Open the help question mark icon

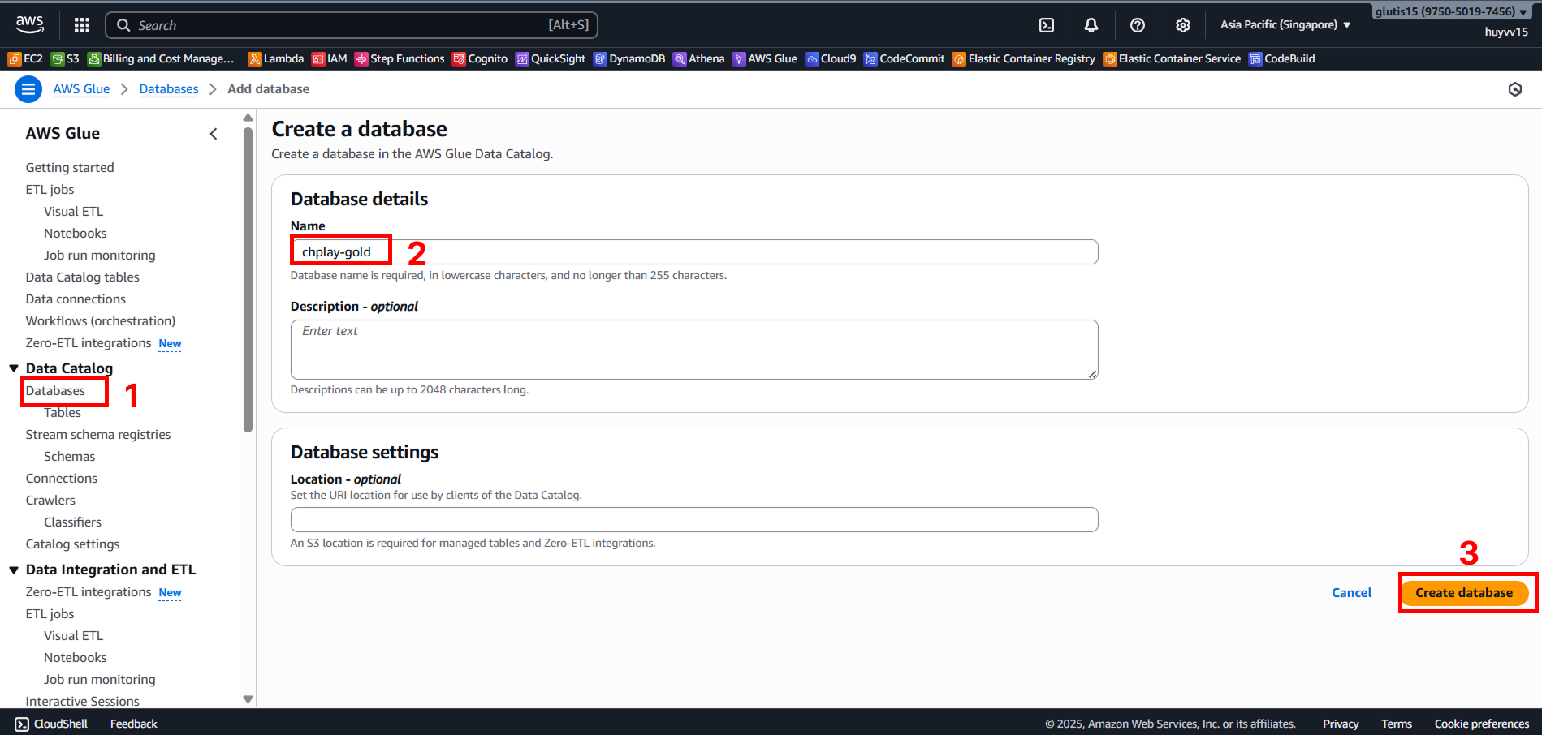(x=1138, y=25)
